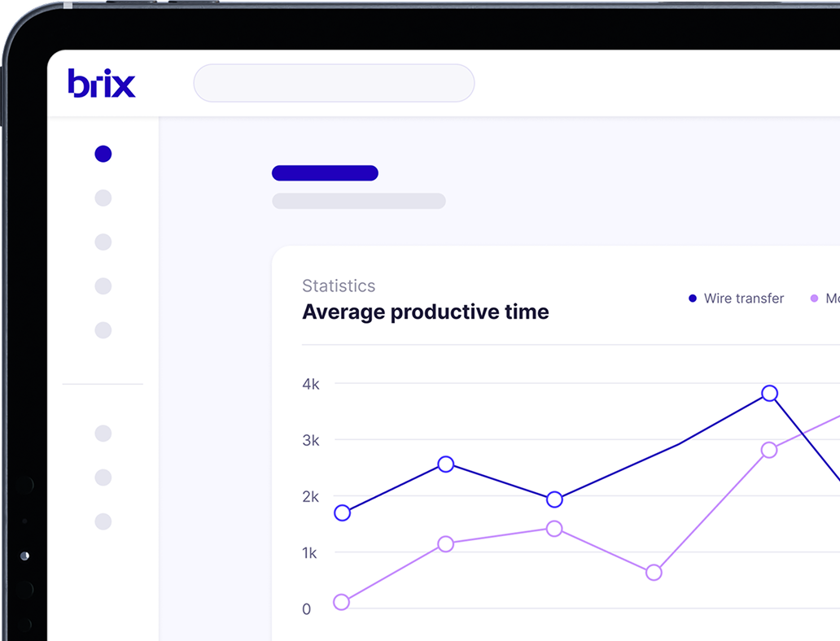The image size is (840, 641).
Task: Click the Statistics label
Action: point(339,286)
